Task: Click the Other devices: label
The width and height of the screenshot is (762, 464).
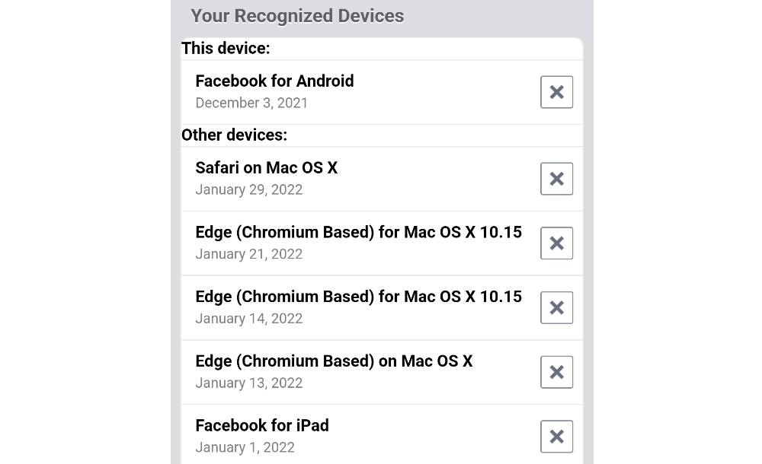Action: point(234,135)
